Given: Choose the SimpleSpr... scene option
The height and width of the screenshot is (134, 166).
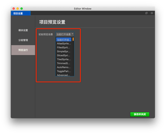Looking at the screenshot, I should [x=64, y=51].
